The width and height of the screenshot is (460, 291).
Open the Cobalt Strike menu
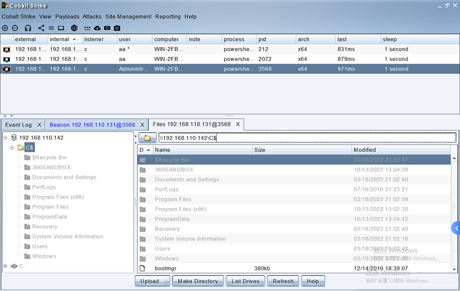[18, 17]
